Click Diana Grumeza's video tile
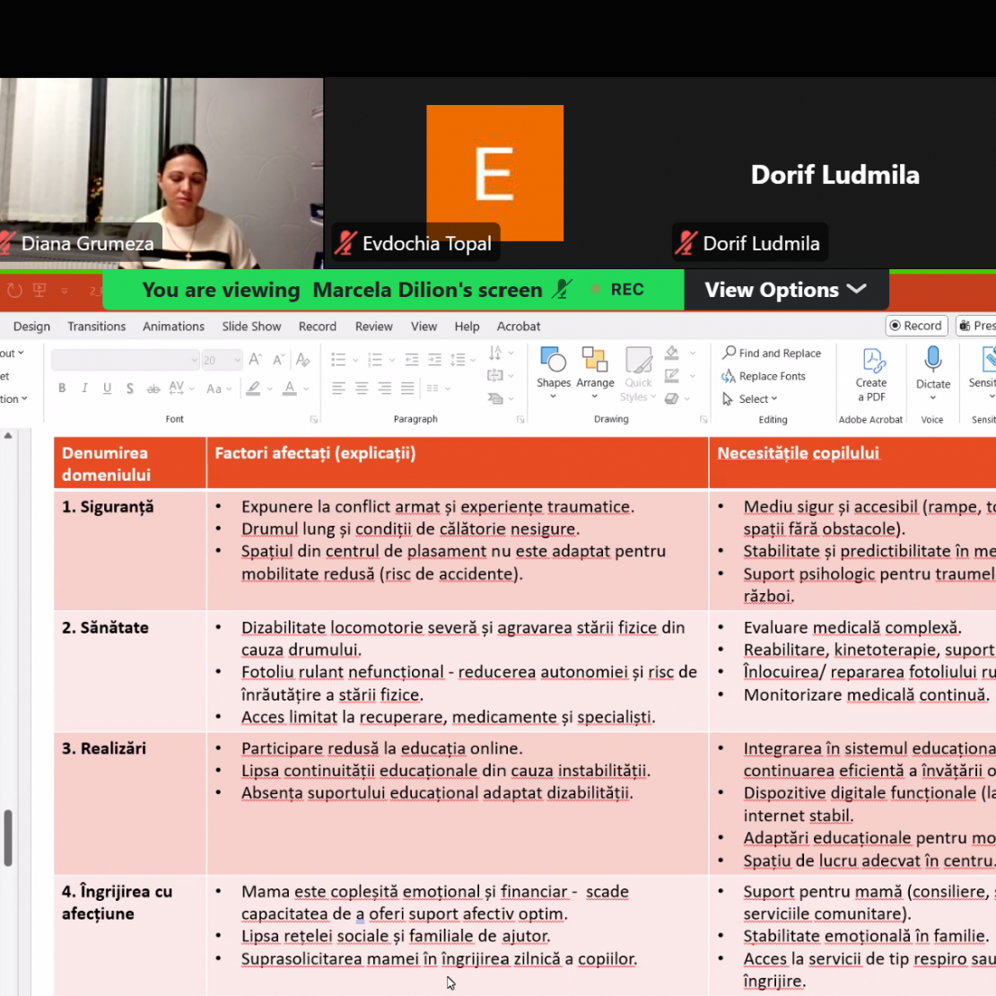Screen dimensions: 996x996 point(162,172)
